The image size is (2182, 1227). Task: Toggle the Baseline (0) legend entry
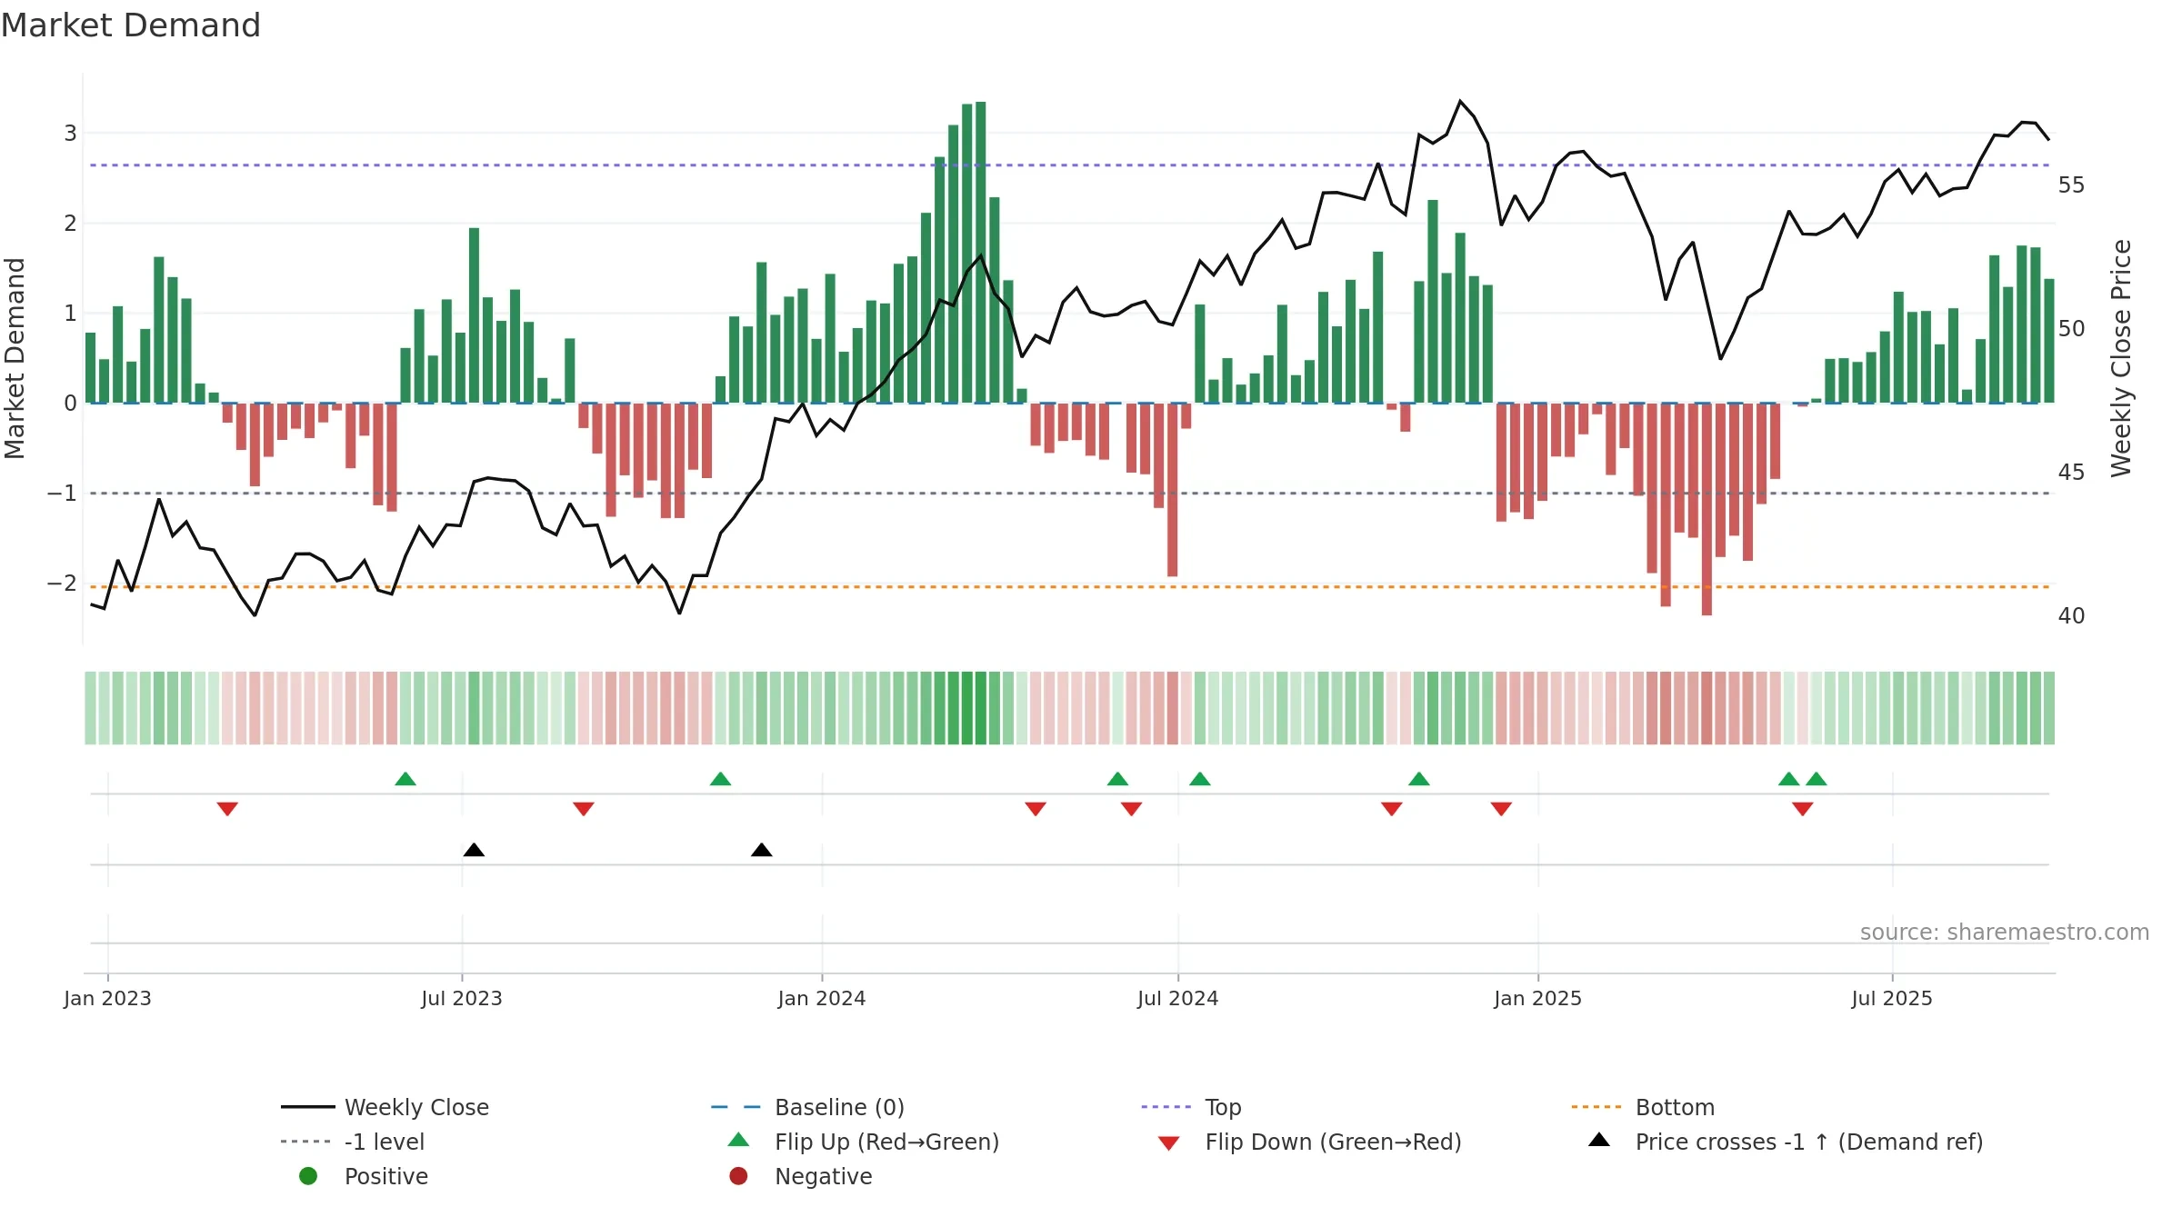(807, 1107)
